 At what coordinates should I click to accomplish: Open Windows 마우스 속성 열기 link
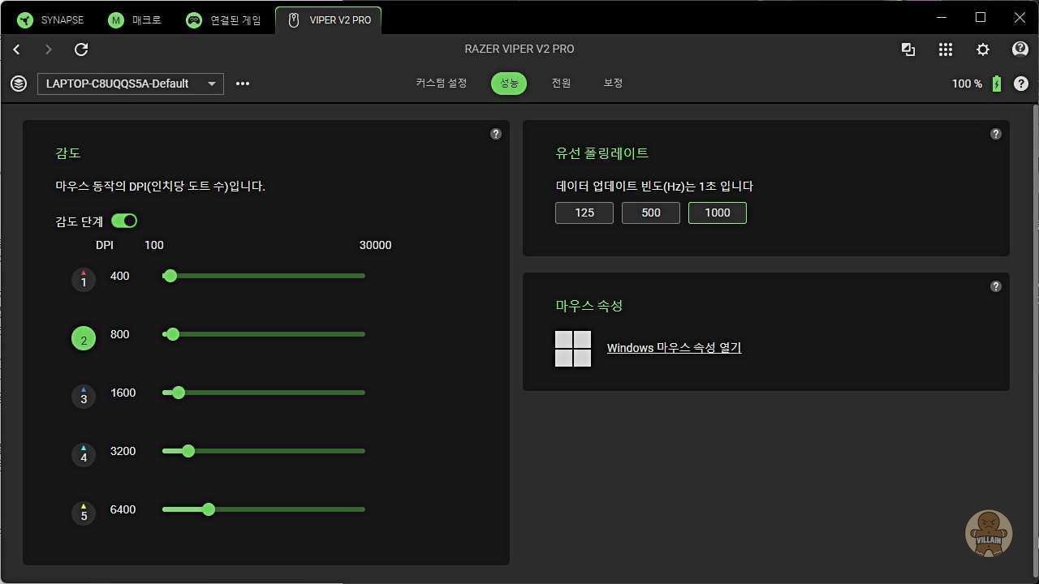tap(675, 348)
